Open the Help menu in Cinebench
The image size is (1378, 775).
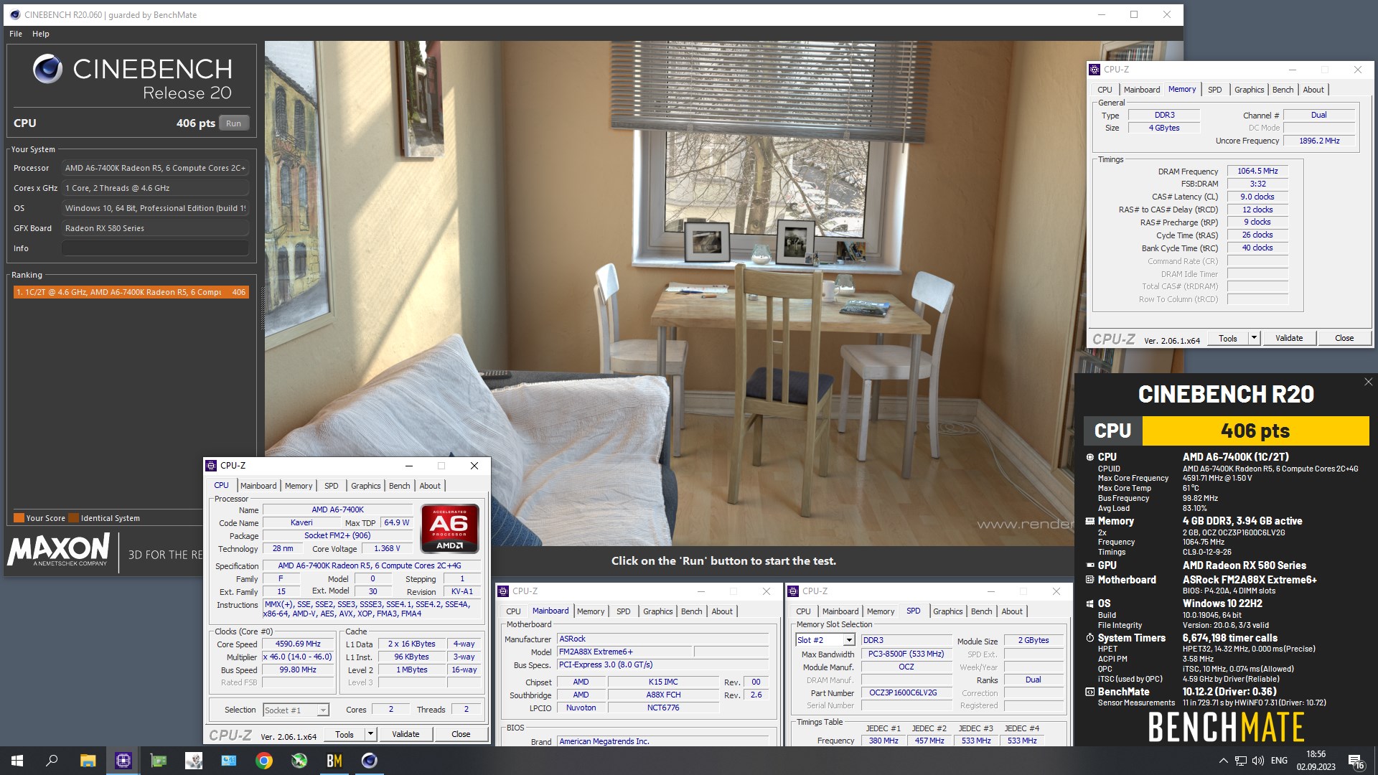point(41,34)
